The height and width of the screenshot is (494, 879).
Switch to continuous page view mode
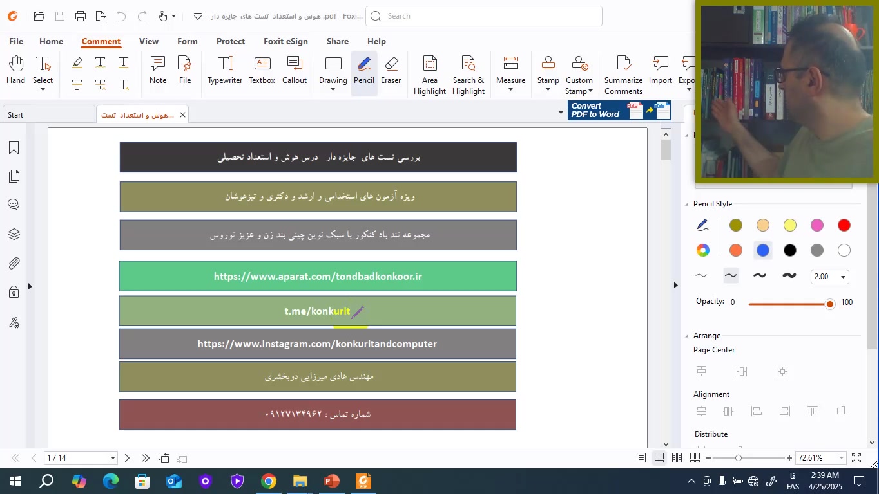tap(659, 458)
